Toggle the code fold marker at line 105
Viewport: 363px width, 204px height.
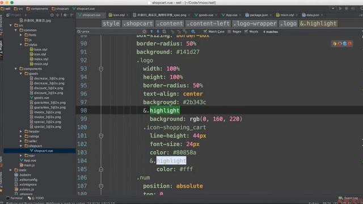(x=101, y=169)
